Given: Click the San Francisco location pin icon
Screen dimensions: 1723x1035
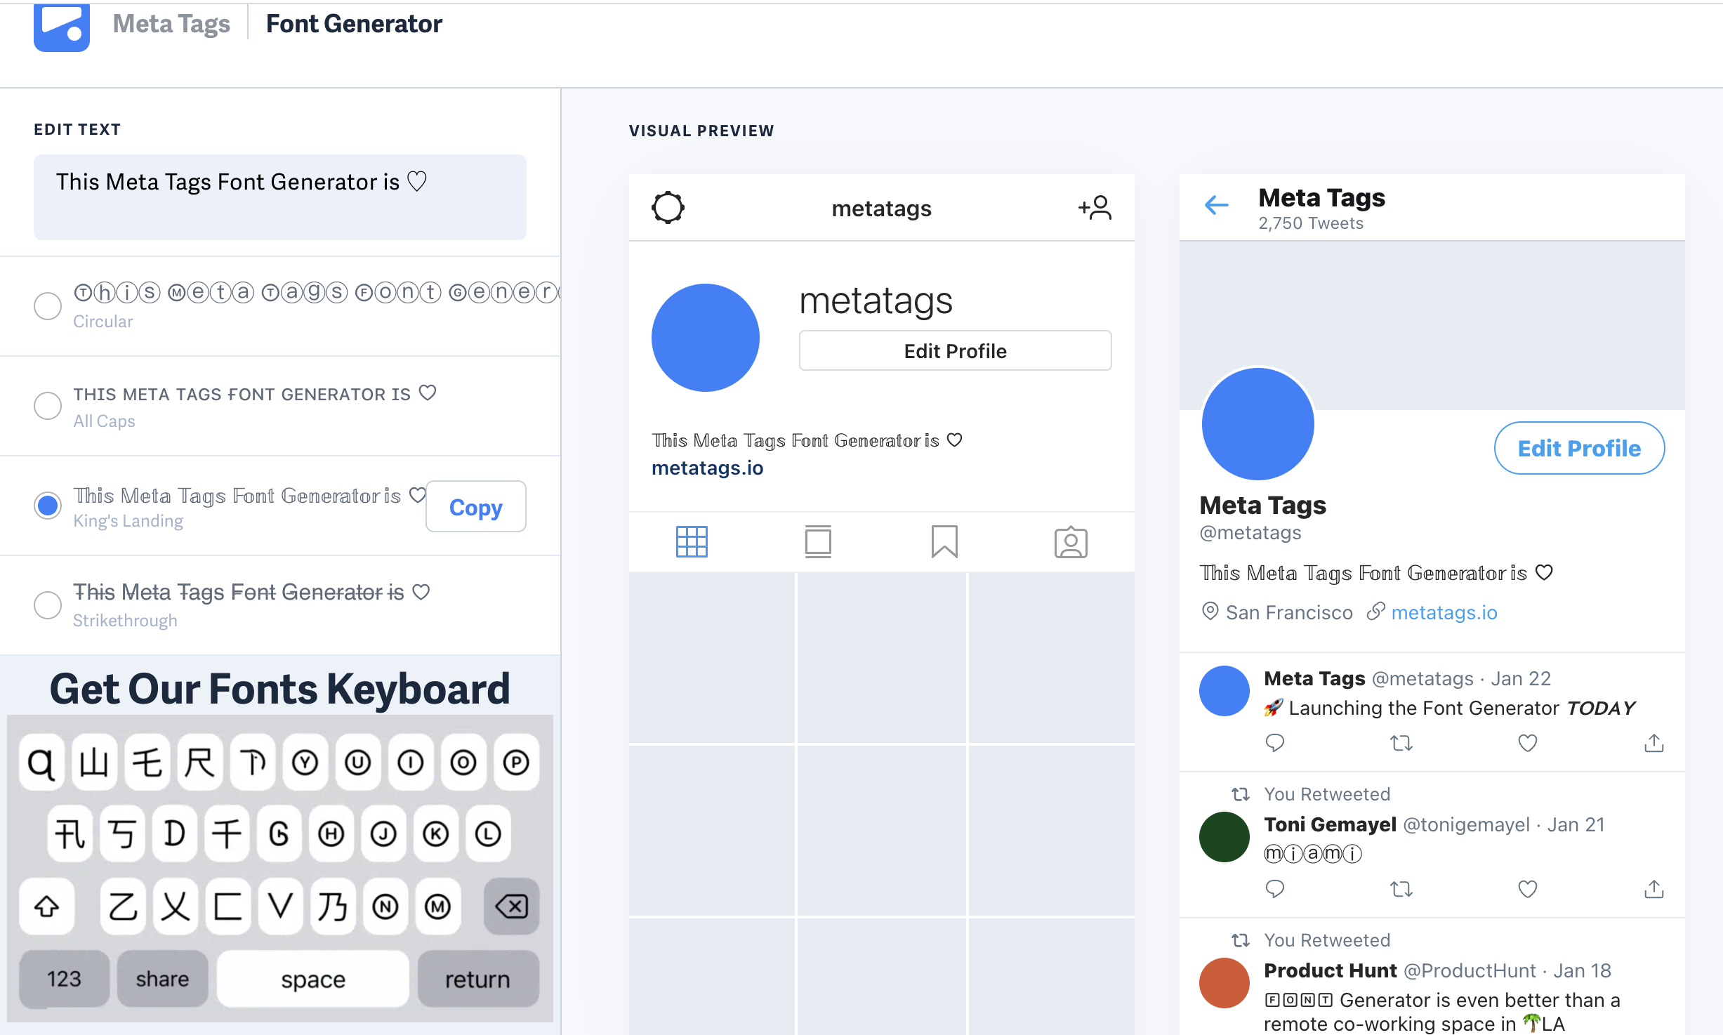Looking at the screenshot, I should (x=1210, y=612).
